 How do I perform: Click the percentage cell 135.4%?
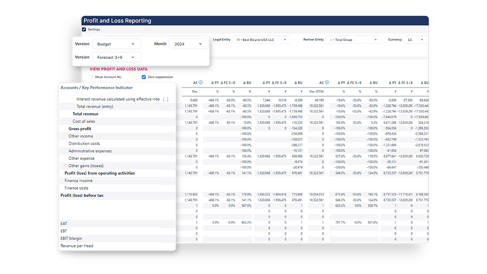point(246,156)
